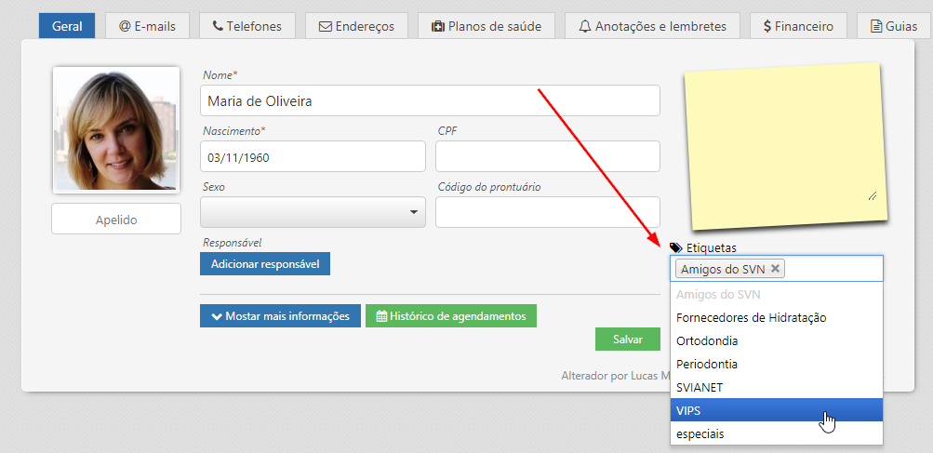Select SVIANET from the tag list

[x=776, y=387]
